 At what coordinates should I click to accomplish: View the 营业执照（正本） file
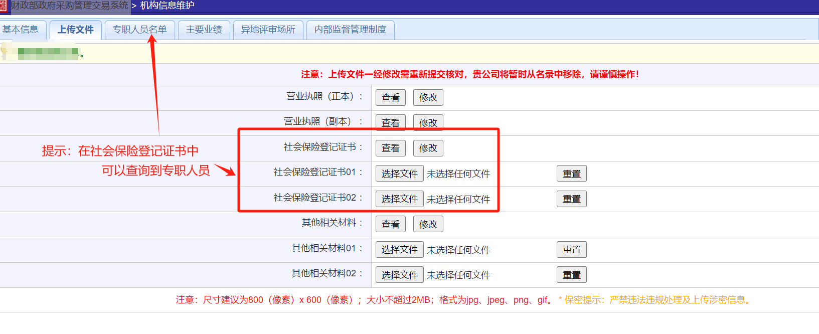coord(390,98)
